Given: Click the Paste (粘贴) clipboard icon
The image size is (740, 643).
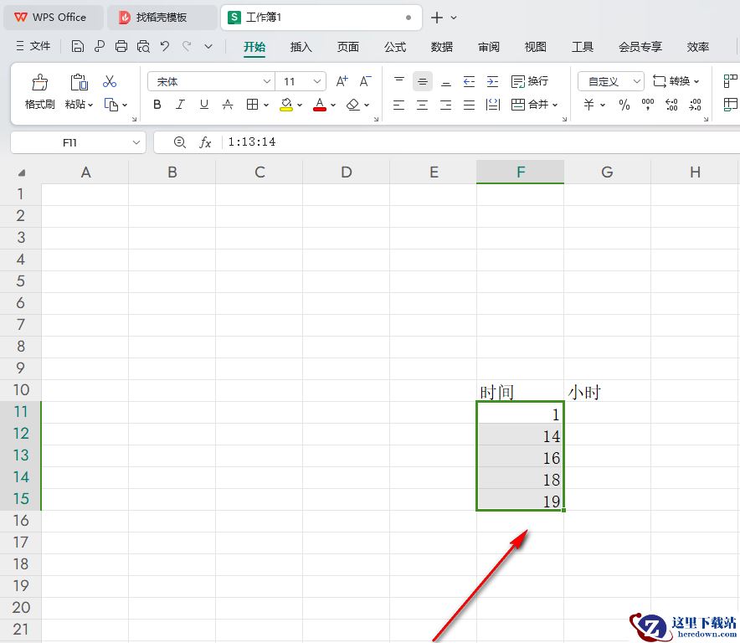Looking at the screenshot, I should (79, 82).
